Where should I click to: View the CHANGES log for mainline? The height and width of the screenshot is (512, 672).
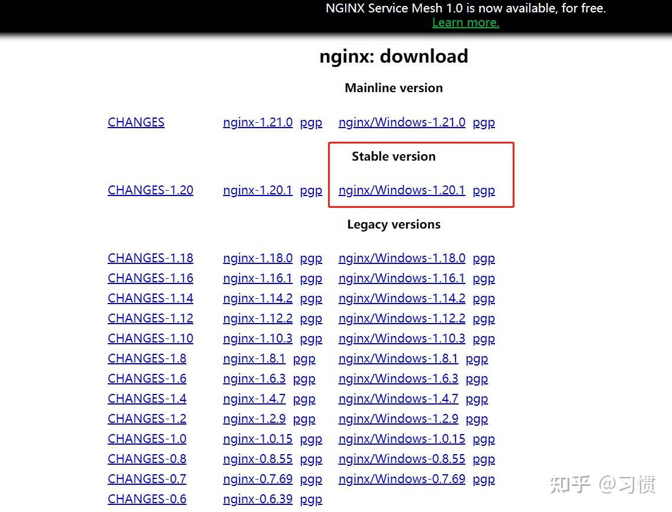[x=136, y=122]
